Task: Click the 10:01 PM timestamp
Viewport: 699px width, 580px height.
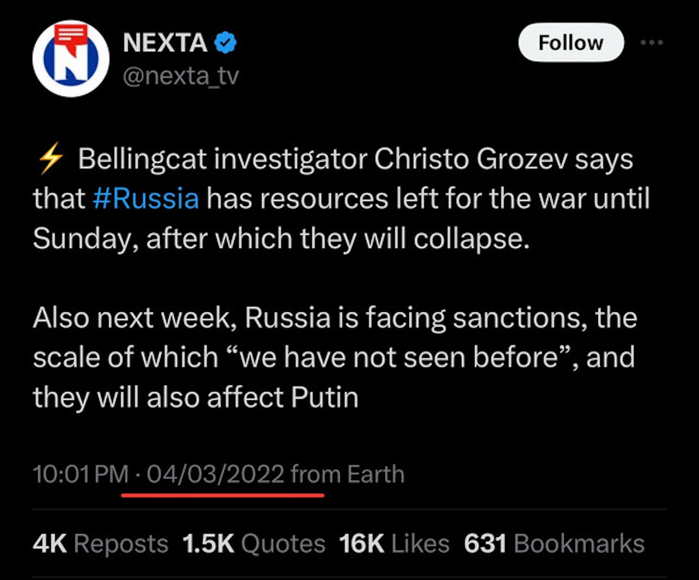Action: click(x=81, y=474)
